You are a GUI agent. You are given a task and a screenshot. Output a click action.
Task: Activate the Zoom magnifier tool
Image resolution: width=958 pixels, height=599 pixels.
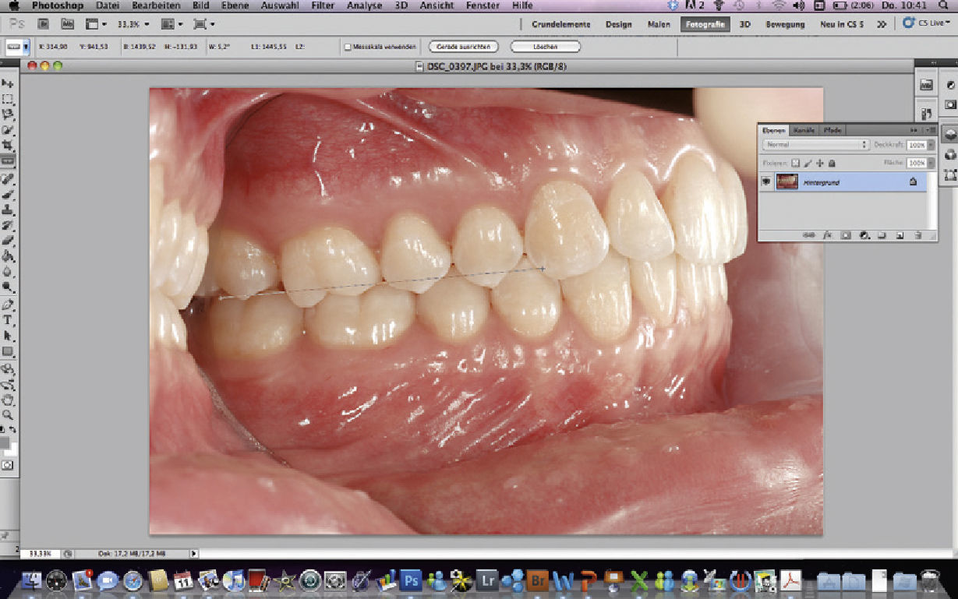pos(8,415)
